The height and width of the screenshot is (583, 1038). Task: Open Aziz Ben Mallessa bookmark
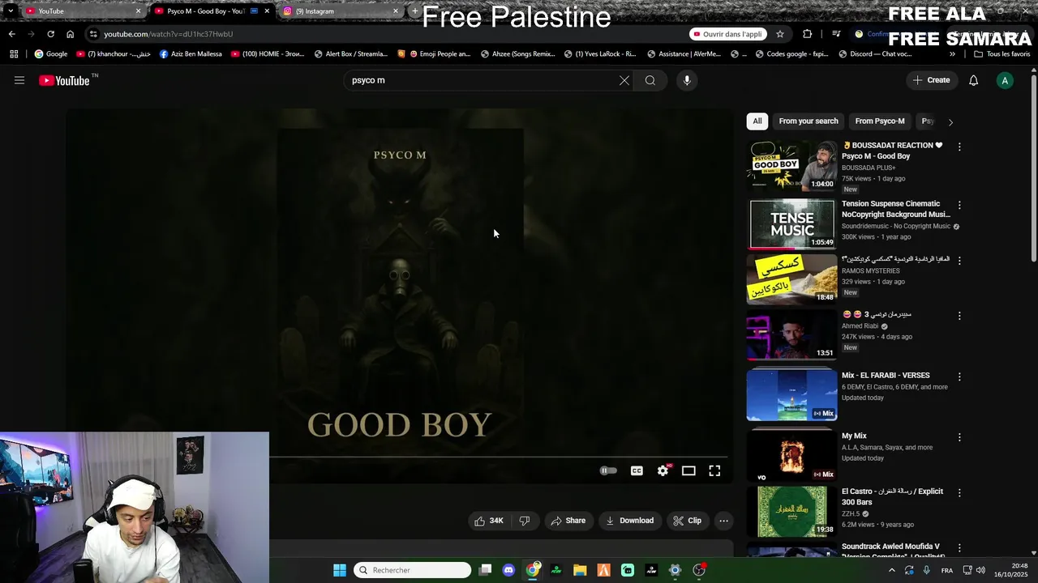(191, 54)
